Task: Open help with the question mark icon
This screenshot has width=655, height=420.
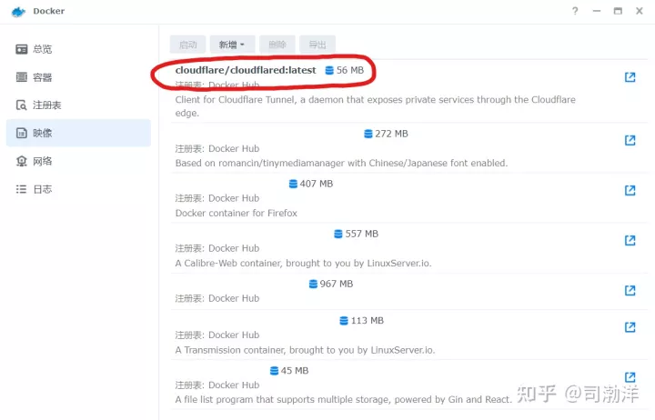Action: 575,11
